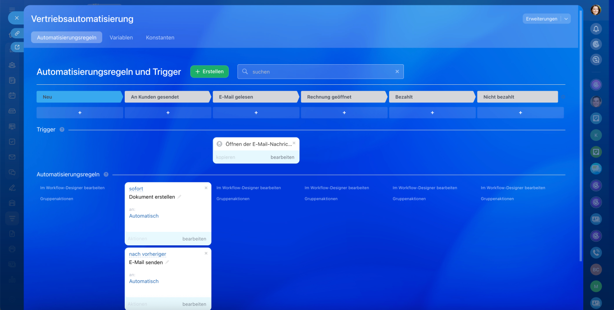This screenshot has height=310, width=614.
Task: Open the chat search icon in right sidebar
Action: [x=596, y=60]
